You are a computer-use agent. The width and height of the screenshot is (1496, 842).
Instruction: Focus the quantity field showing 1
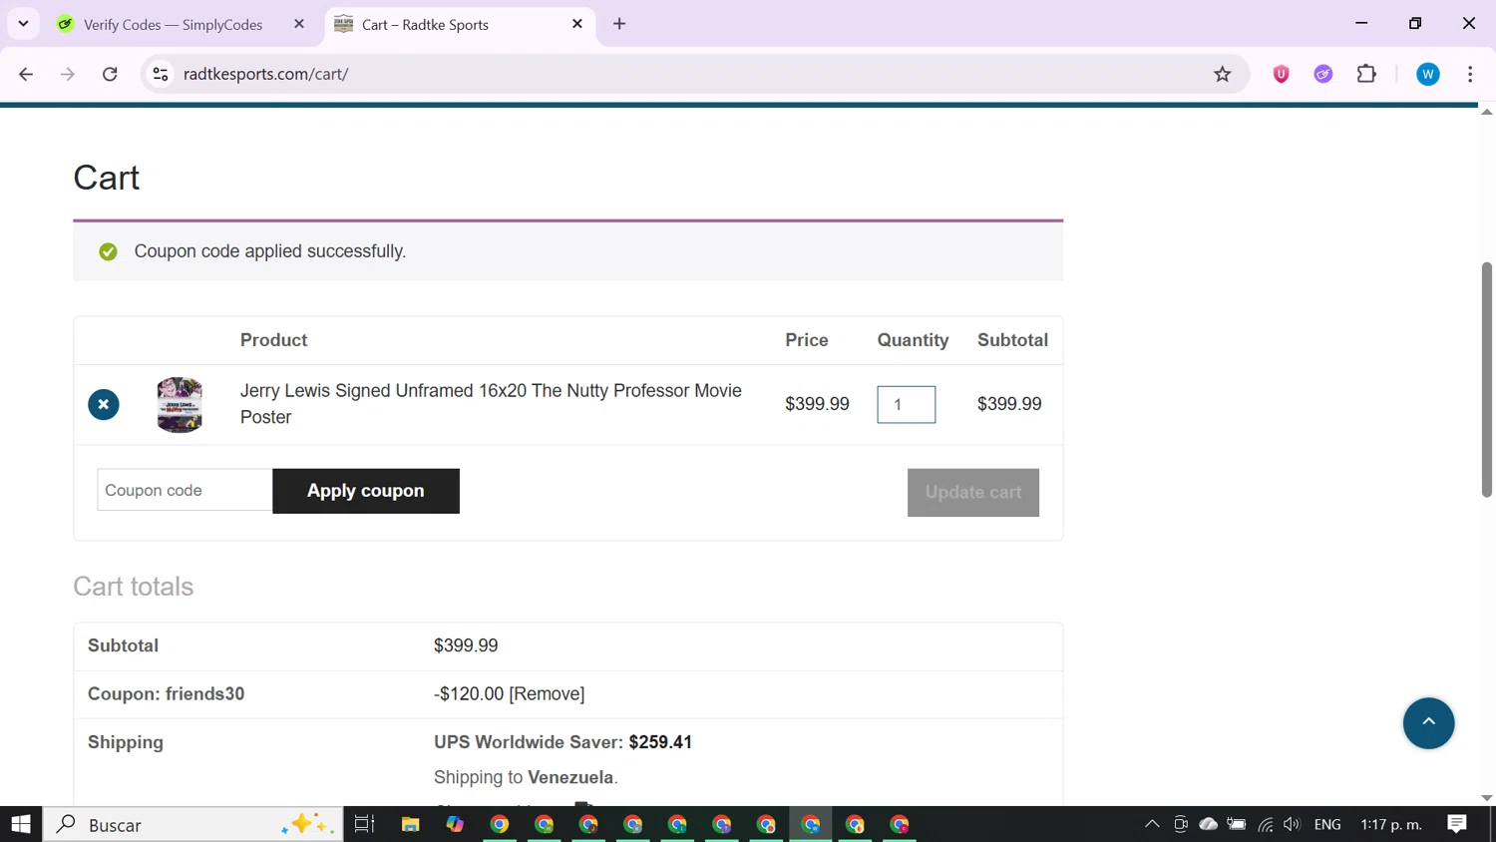tap(907, 404)
